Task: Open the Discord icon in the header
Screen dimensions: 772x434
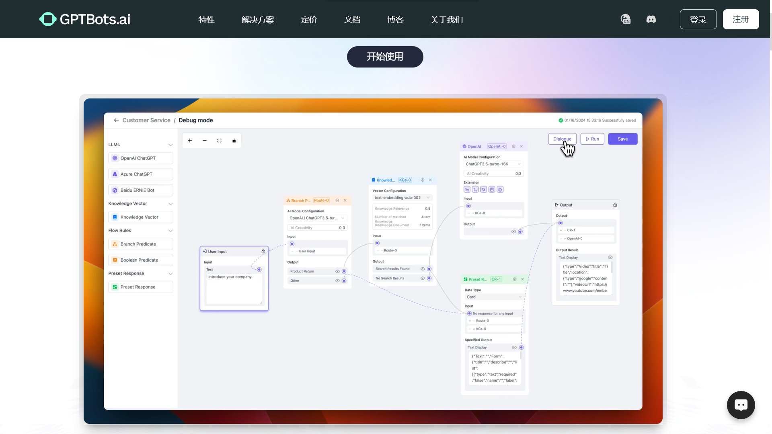Action: pos(651,19)
